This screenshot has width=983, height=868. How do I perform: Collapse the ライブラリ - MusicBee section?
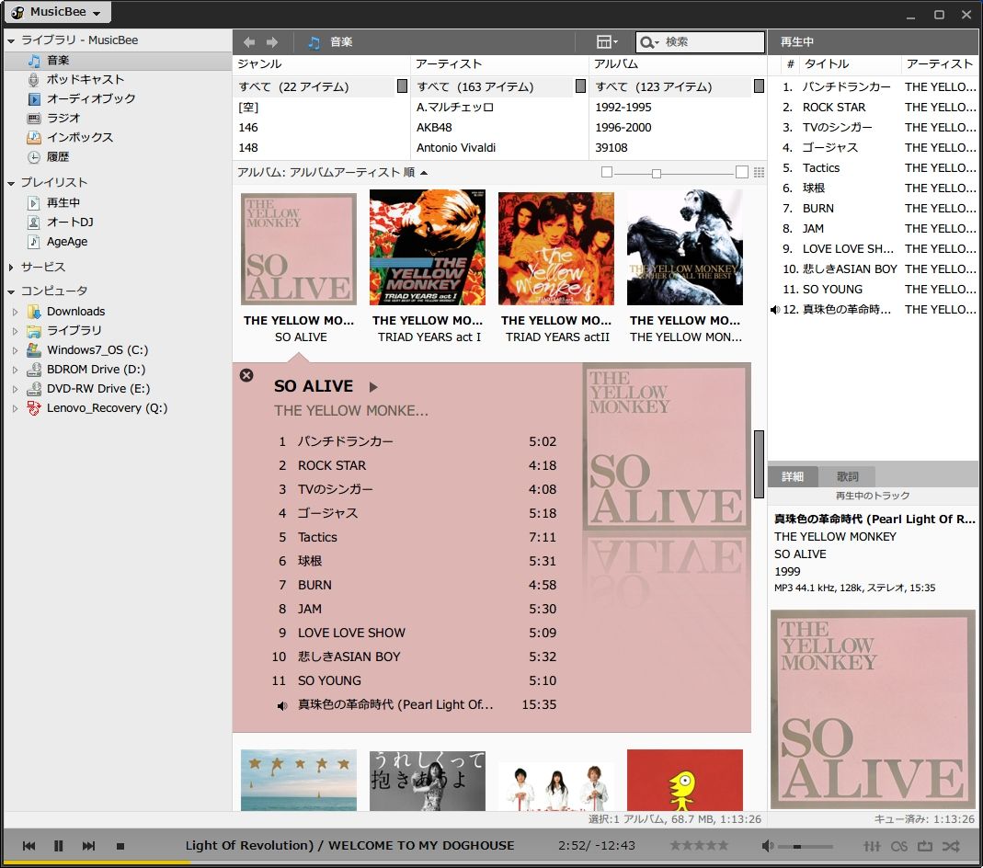click(11, 40)
